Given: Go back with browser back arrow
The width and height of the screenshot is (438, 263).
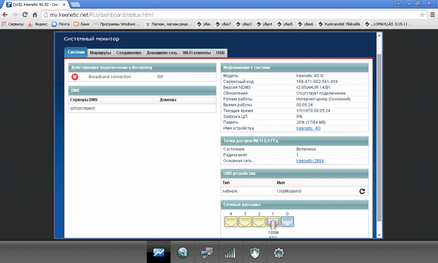Looking at the screenshot, I should click(x=5, y=15).
